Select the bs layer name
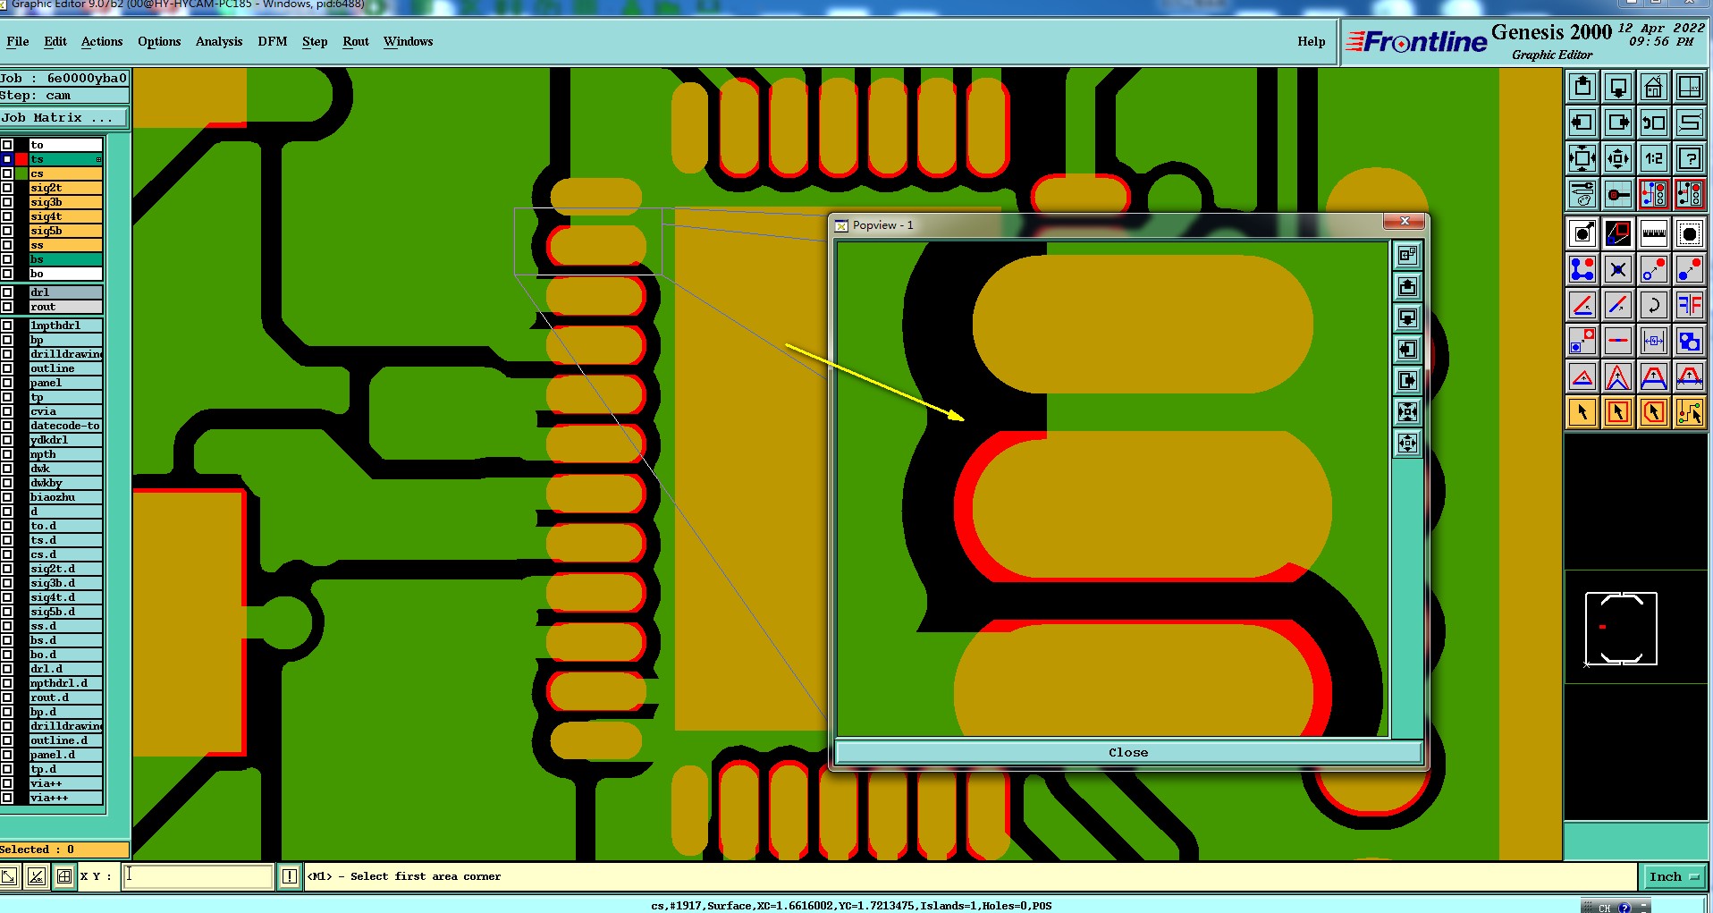This screenshot has height=913, width=1713. coord(65,259)
